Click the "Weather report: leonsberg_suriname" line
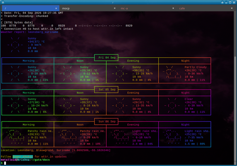The width and height of the screenshot is (237, 166). point(29,32)
